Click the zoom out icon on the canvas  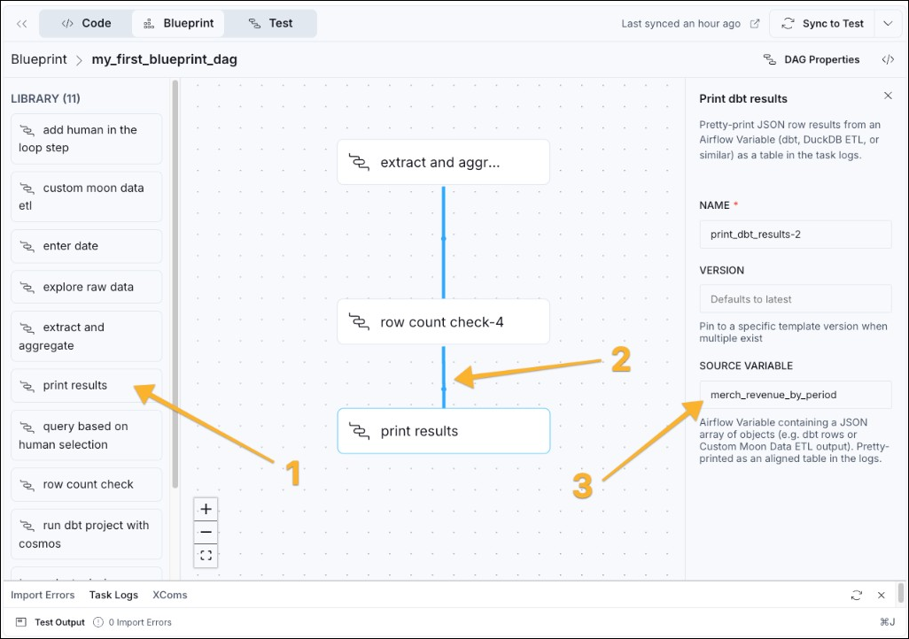point(206,532)
